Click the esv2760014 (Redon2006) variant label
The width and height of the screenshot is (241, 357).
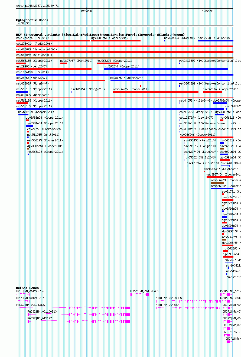coord(34,44)
